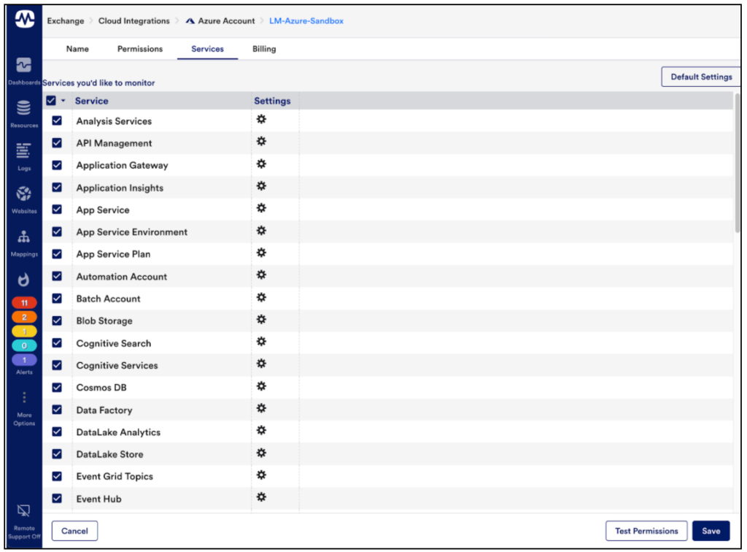Screen dimensions: 747x552
Task: Open settings gear for App Service
Action: click(261, 208)
